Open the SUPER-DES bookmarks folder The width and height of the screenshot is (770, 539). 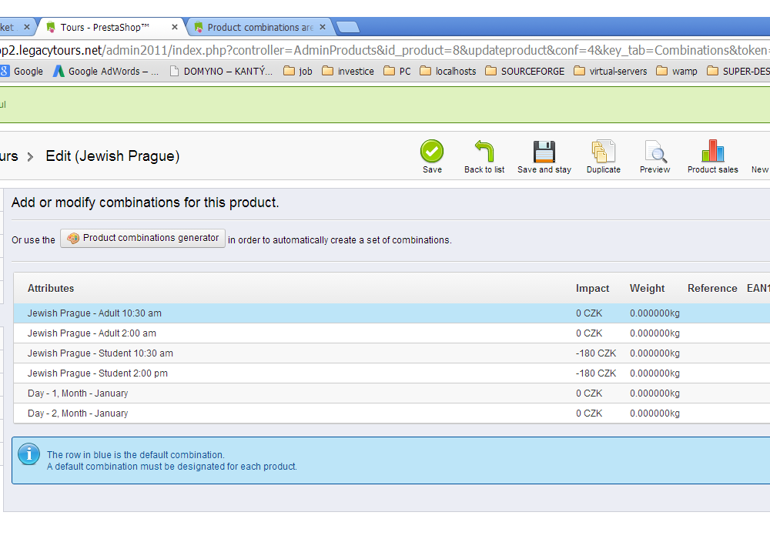[x=738, y=71]
